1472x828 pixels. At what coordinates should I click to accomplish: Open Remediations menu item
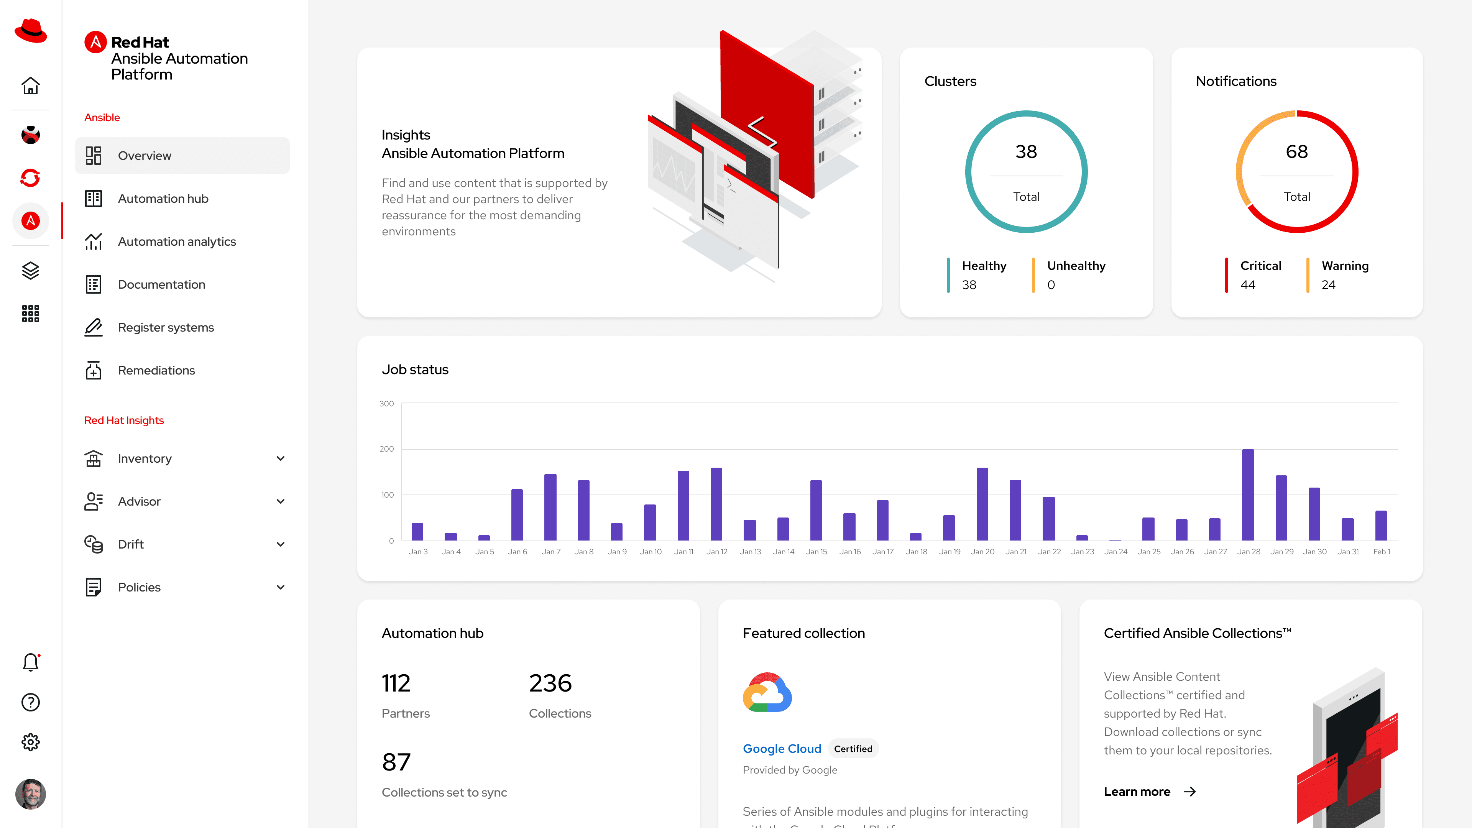[x=182, y=370]
